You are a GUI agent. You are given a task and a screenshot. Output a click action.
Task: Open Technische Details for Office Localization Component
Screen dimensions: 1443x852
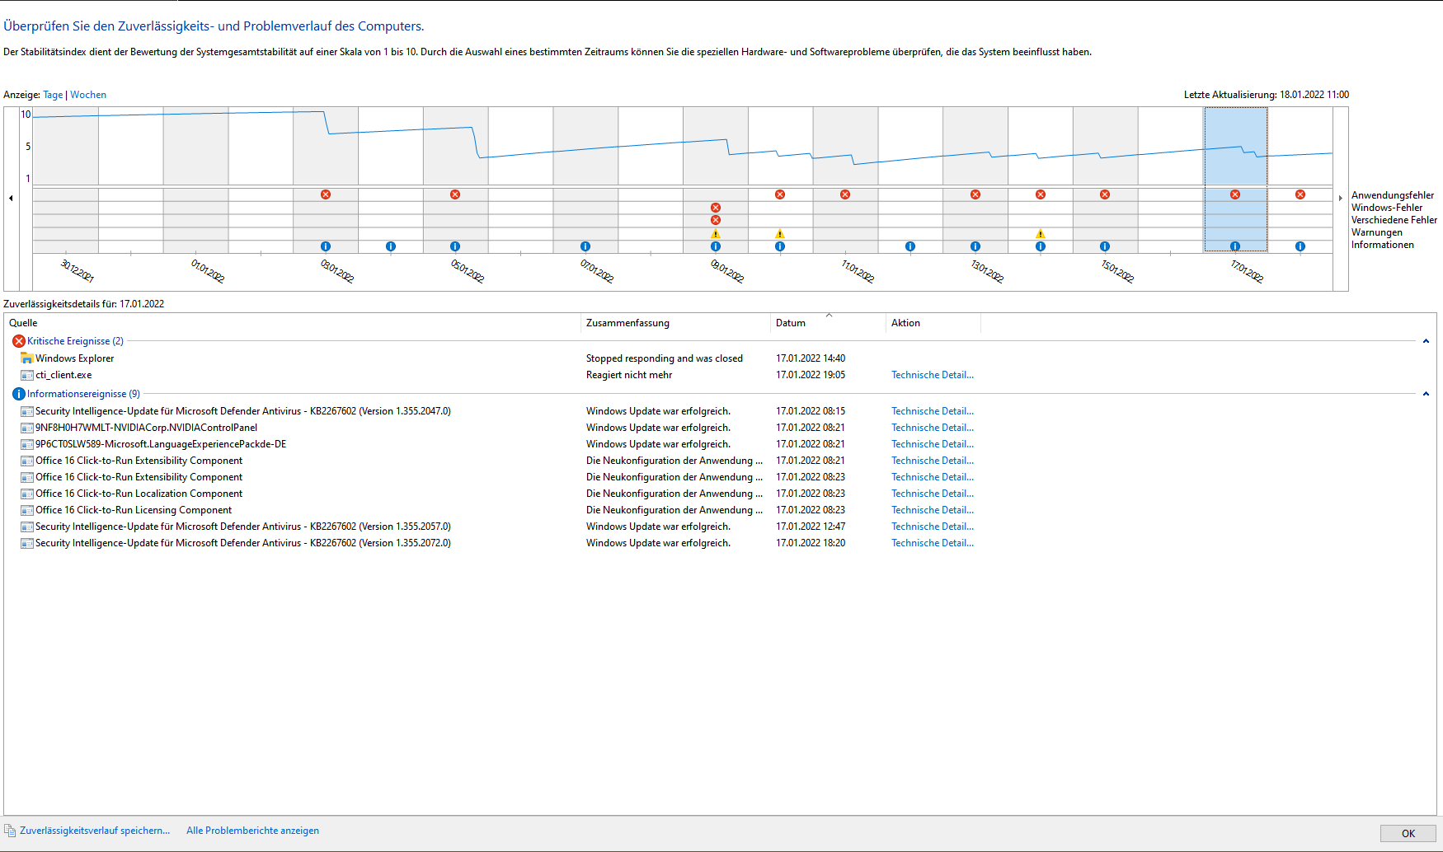[933, 494]
